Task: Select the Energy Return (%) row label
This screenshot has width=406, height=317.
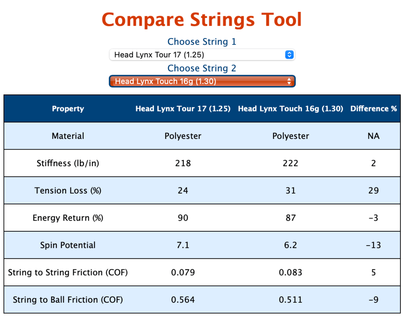Action: 68,218
